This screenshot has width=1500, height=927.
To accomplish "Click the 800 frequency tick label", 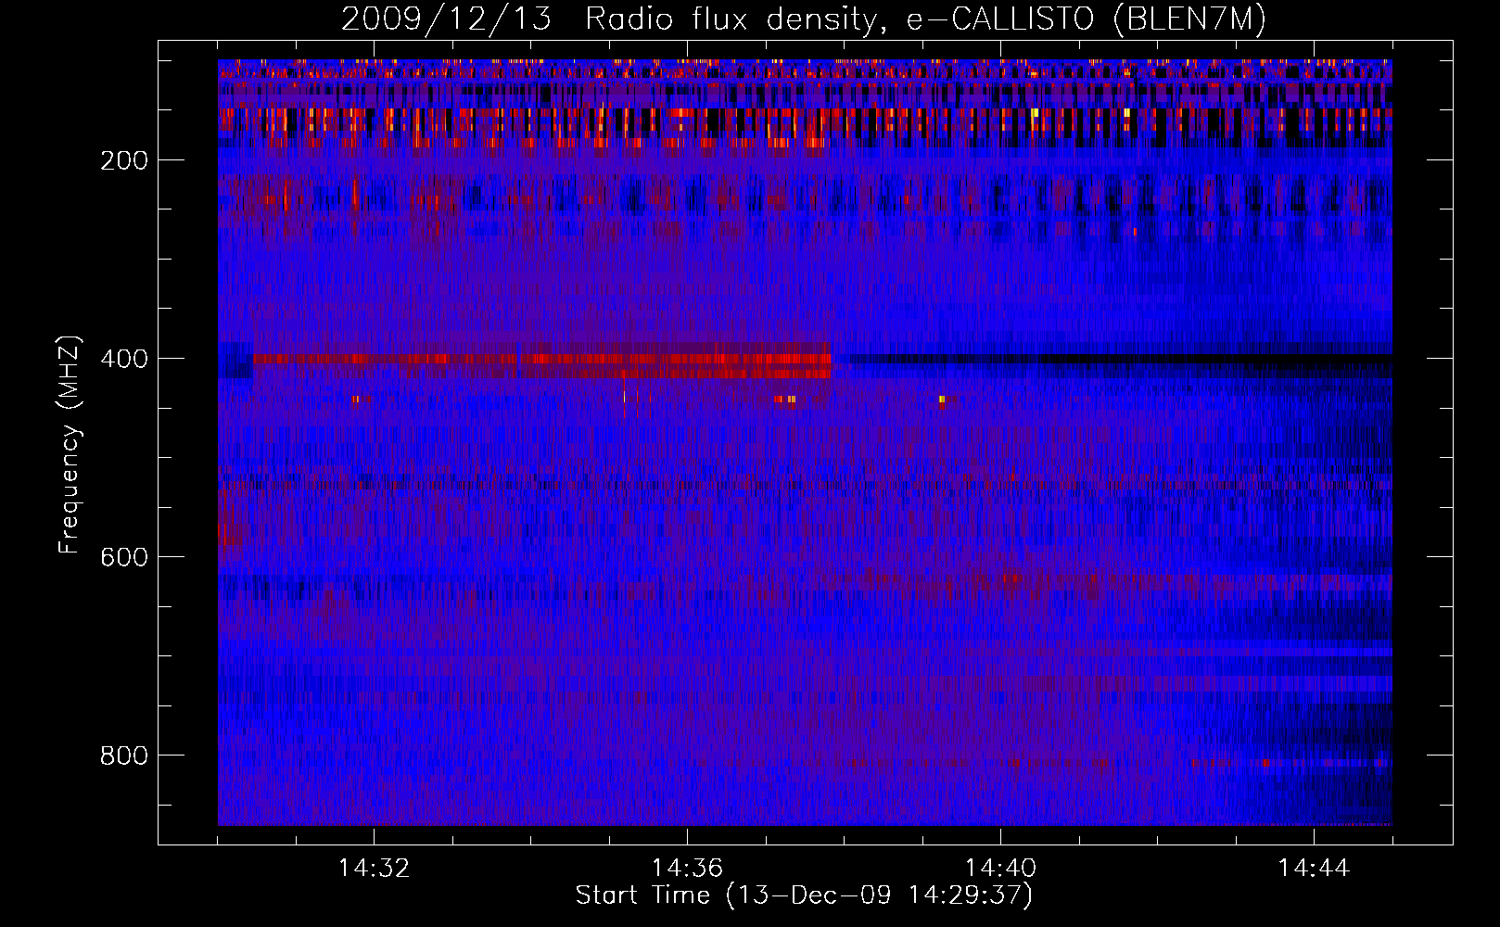I will coord(125,756).
